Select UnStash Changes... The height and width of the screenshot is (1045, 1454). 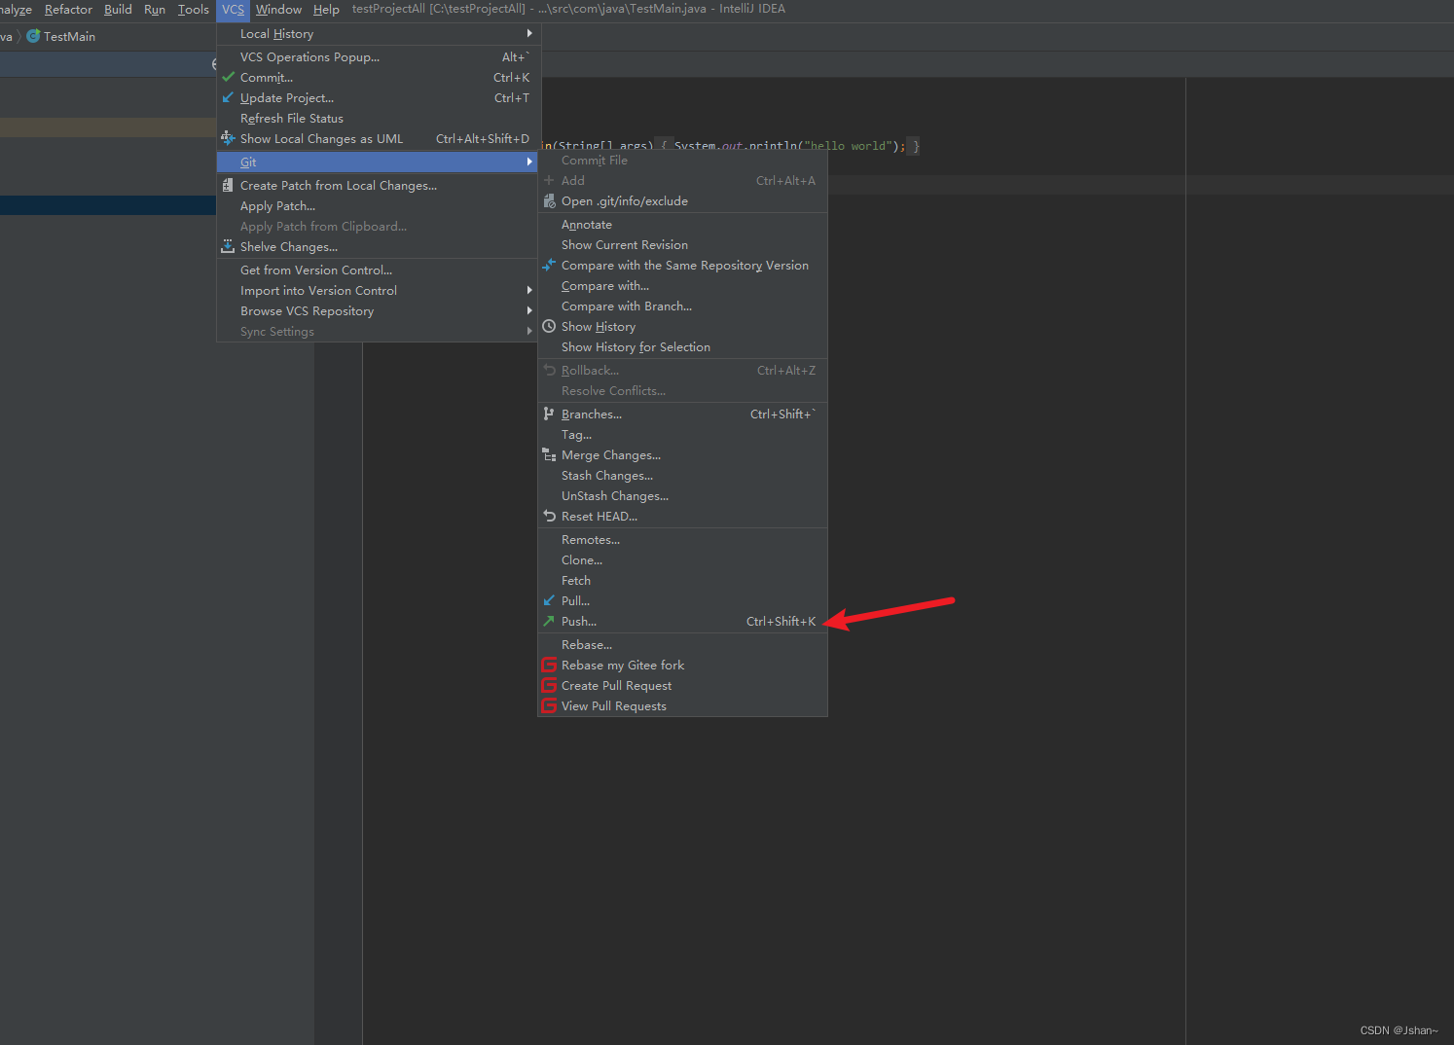point(682,495)
